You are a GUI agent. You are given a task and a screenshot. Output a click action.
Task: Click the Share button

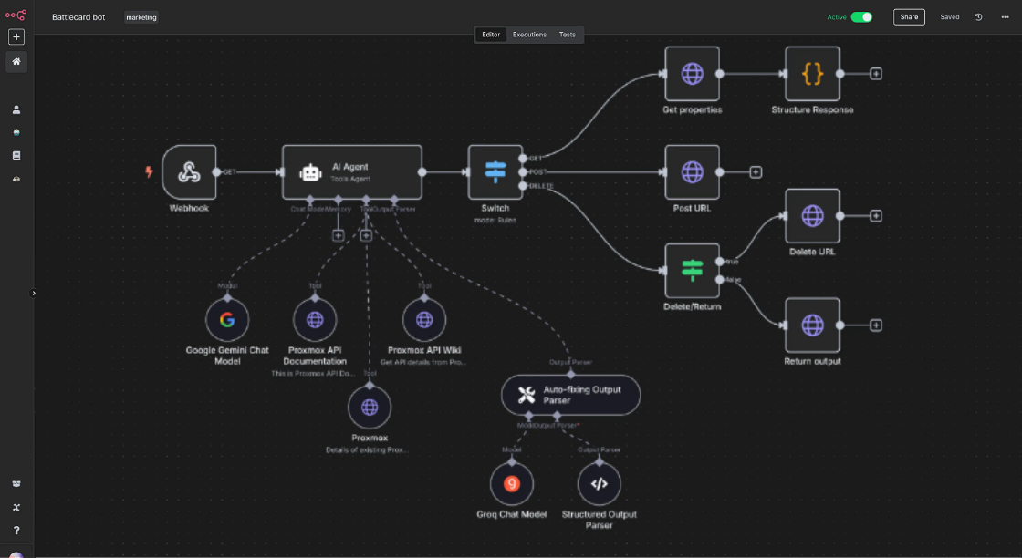coord(909,16)
